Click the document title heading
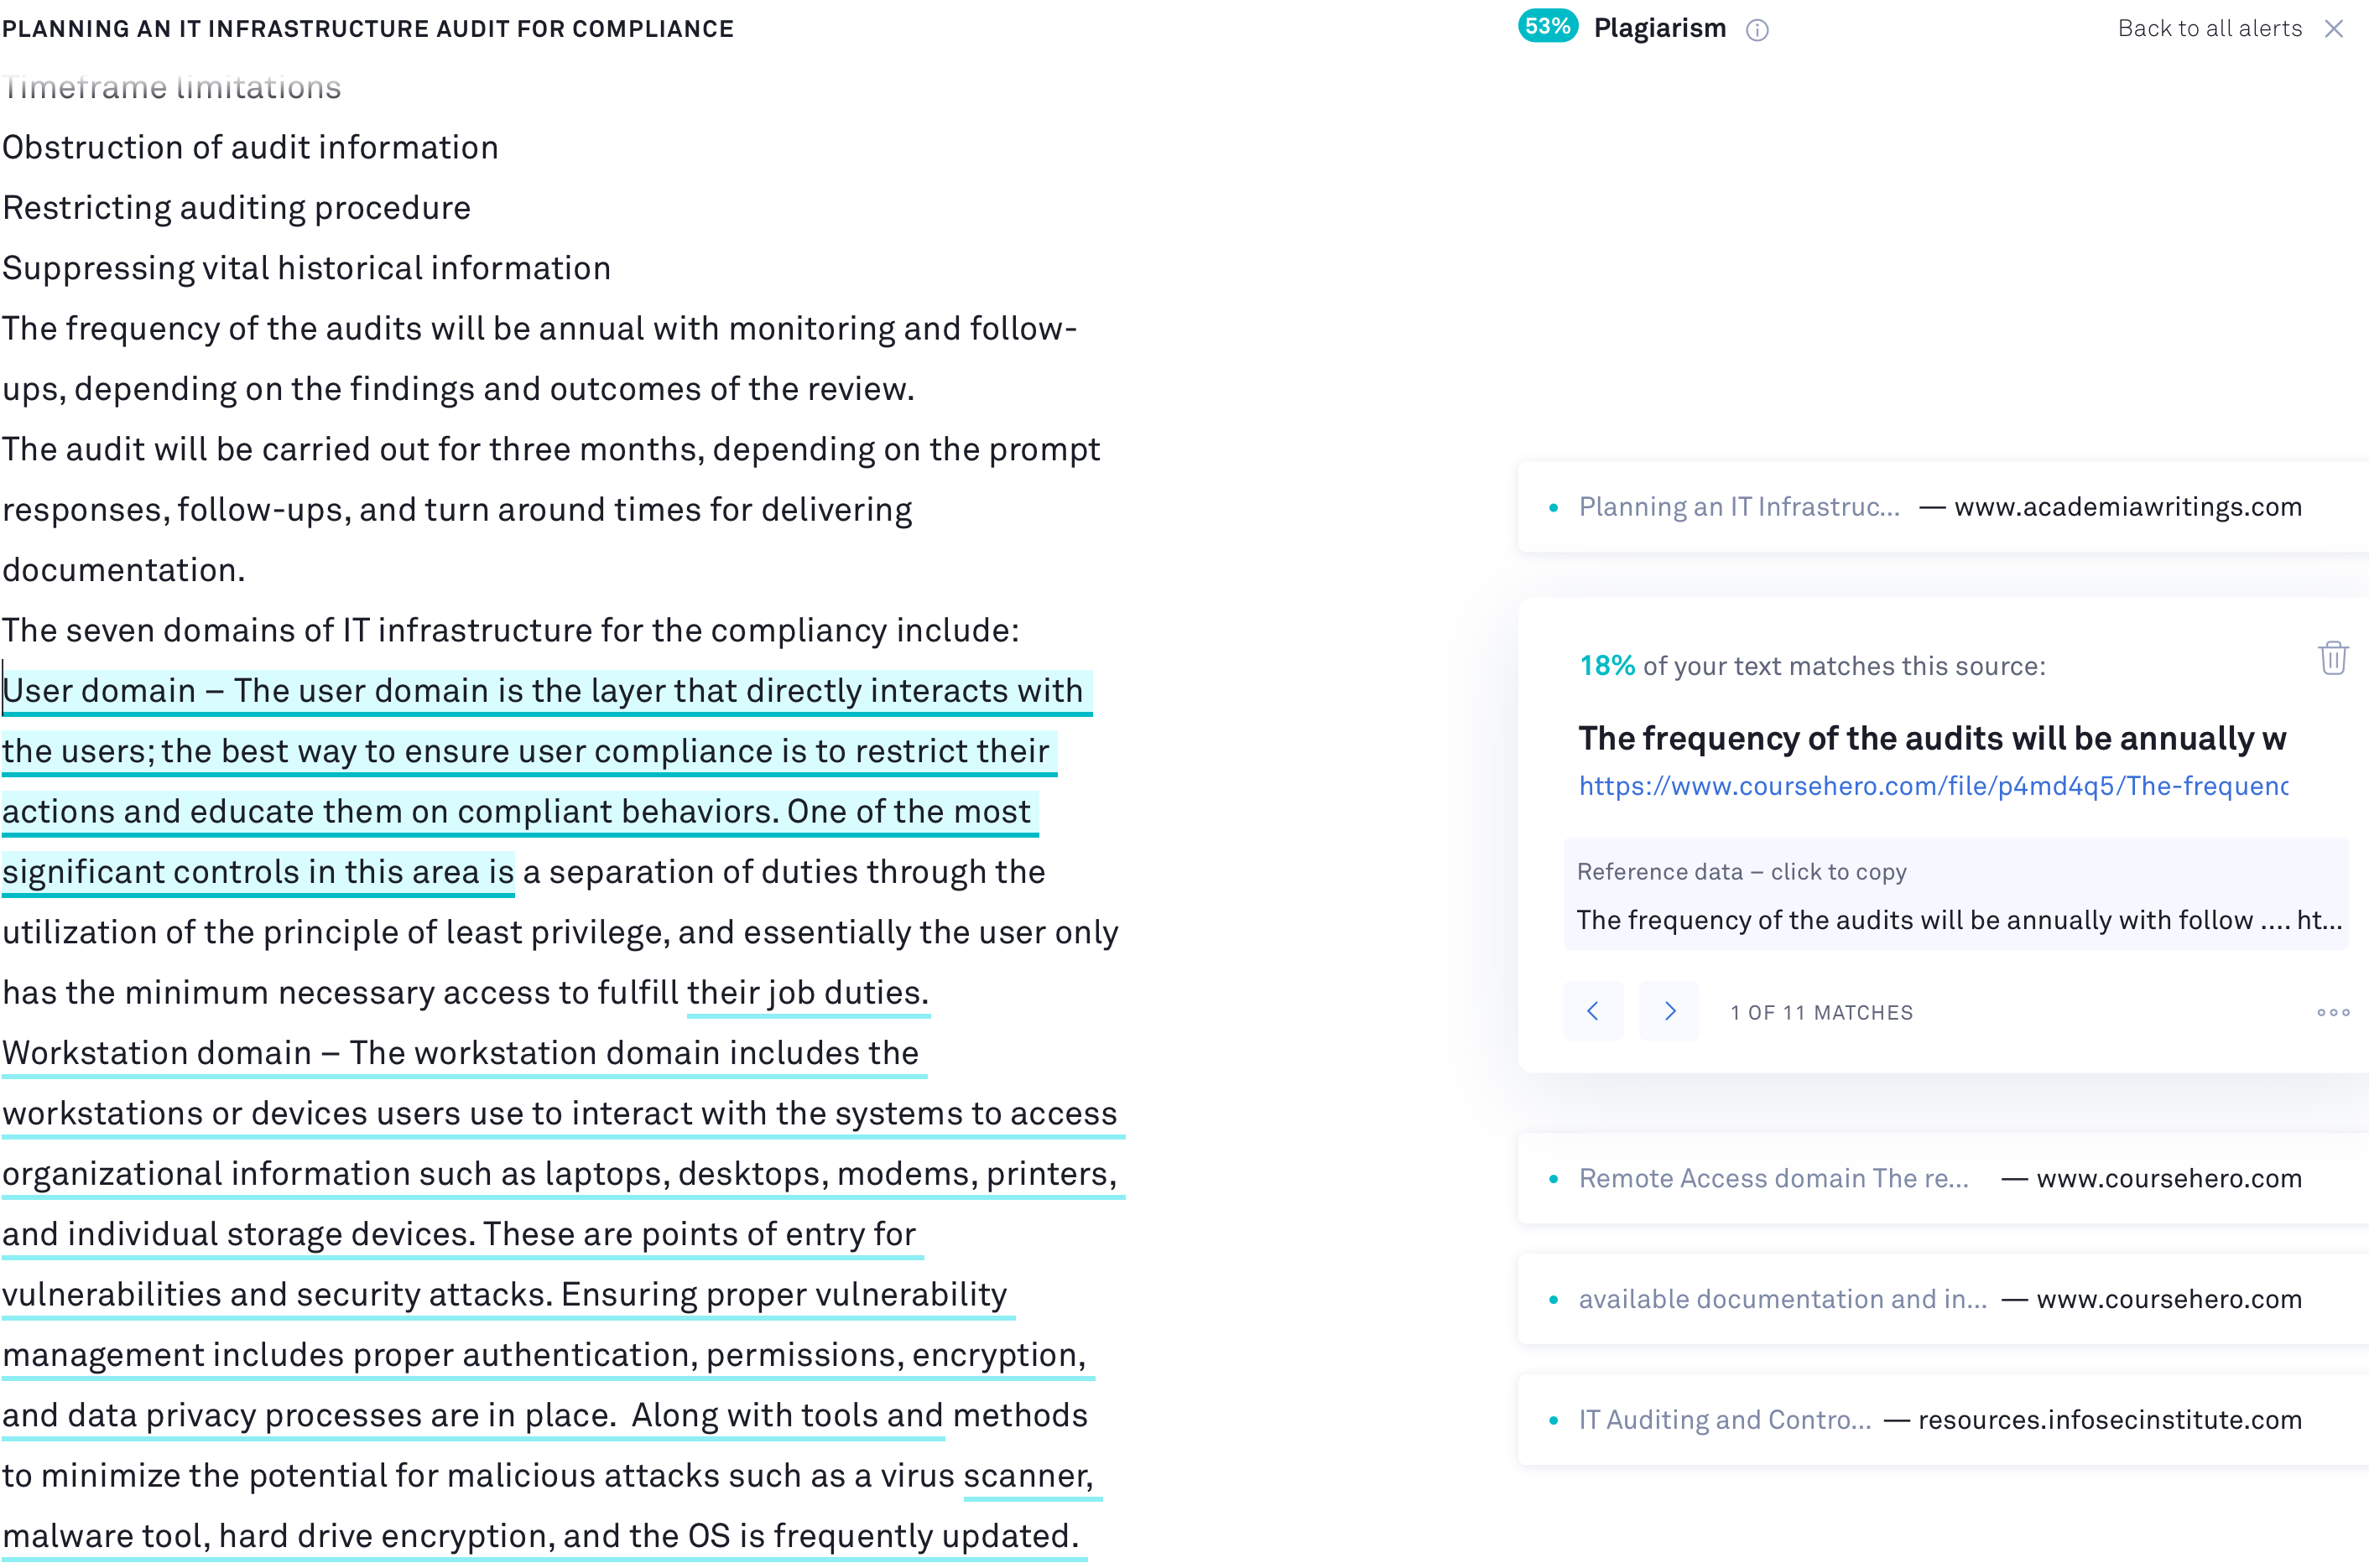 click(368, 29)
